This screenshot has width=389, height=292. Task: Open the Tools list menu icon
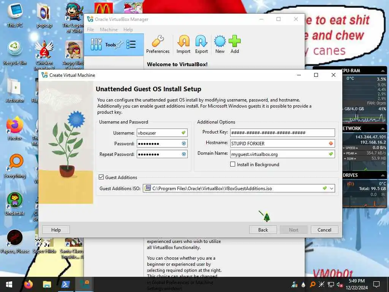coord(131,44)
